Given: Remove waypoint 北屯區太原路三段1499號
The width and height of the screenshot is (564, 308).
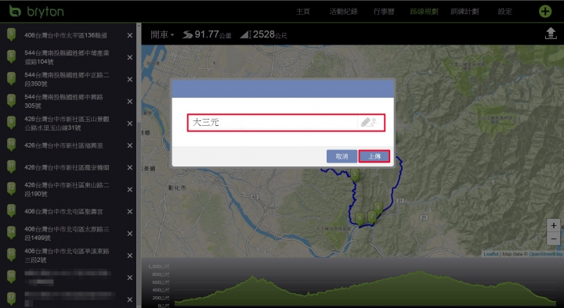Looking at the screenshot, I should point(130,234).
